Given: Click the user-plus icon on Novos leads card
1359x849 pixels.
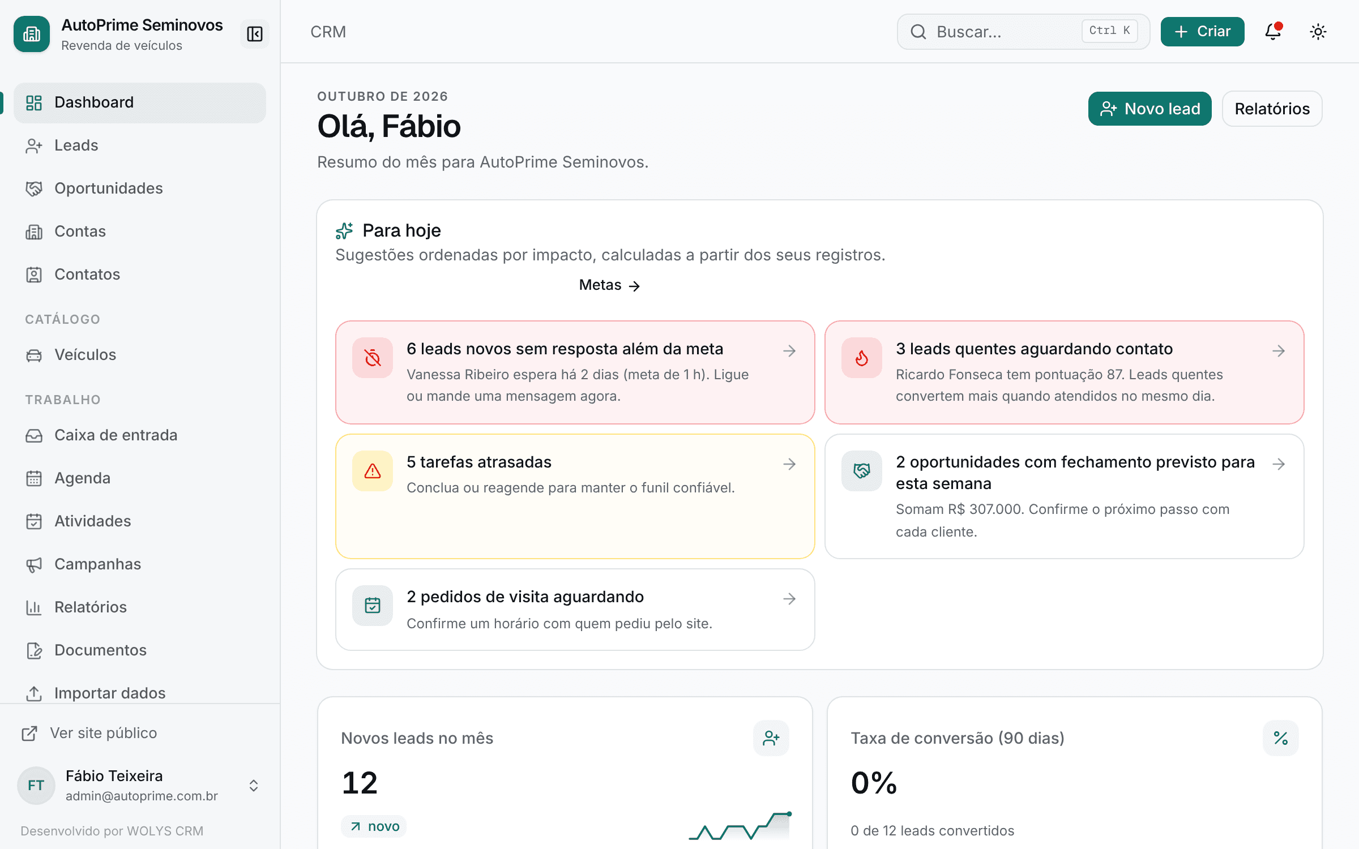Looking at the screenshot, I should click(x=771, y=738).
